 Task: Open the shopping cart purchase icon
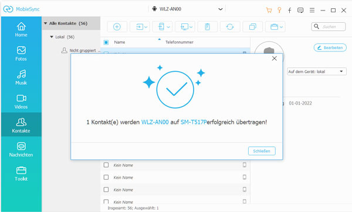click(269, 10)
